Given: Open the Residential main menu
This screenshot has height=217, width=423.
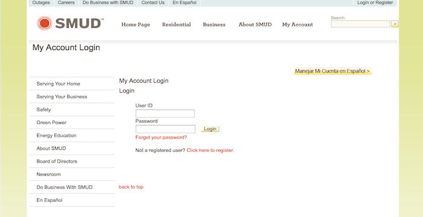Looking at the screenshot, I should pos(176,25).
